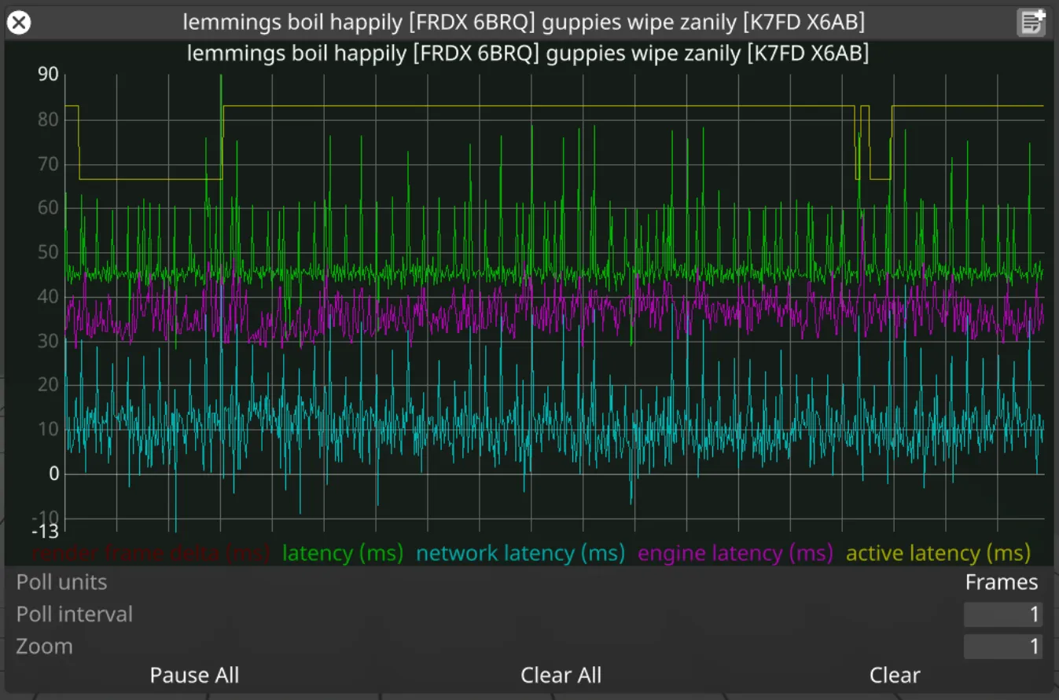This screenshot has height=700, width=1059.
Task: Click Clear All to reset every chart
Action: point(561,675)
